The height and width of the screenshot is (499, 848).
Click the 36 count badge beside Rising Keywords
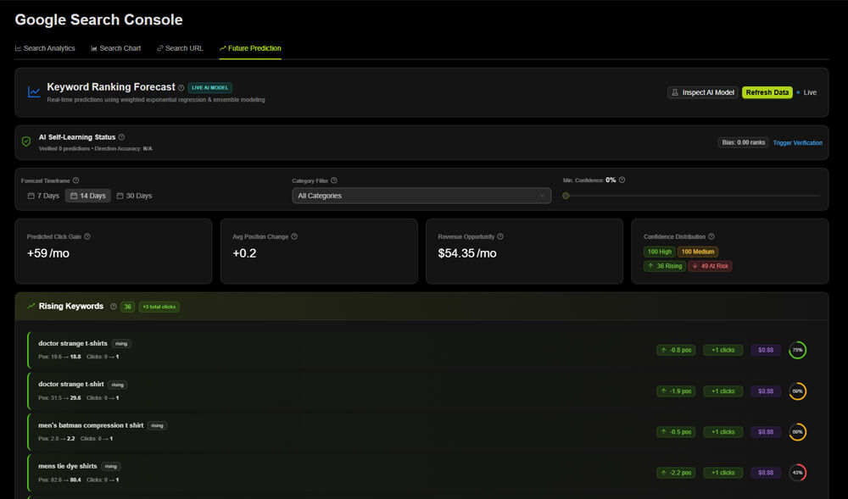(x=128, y=307)
